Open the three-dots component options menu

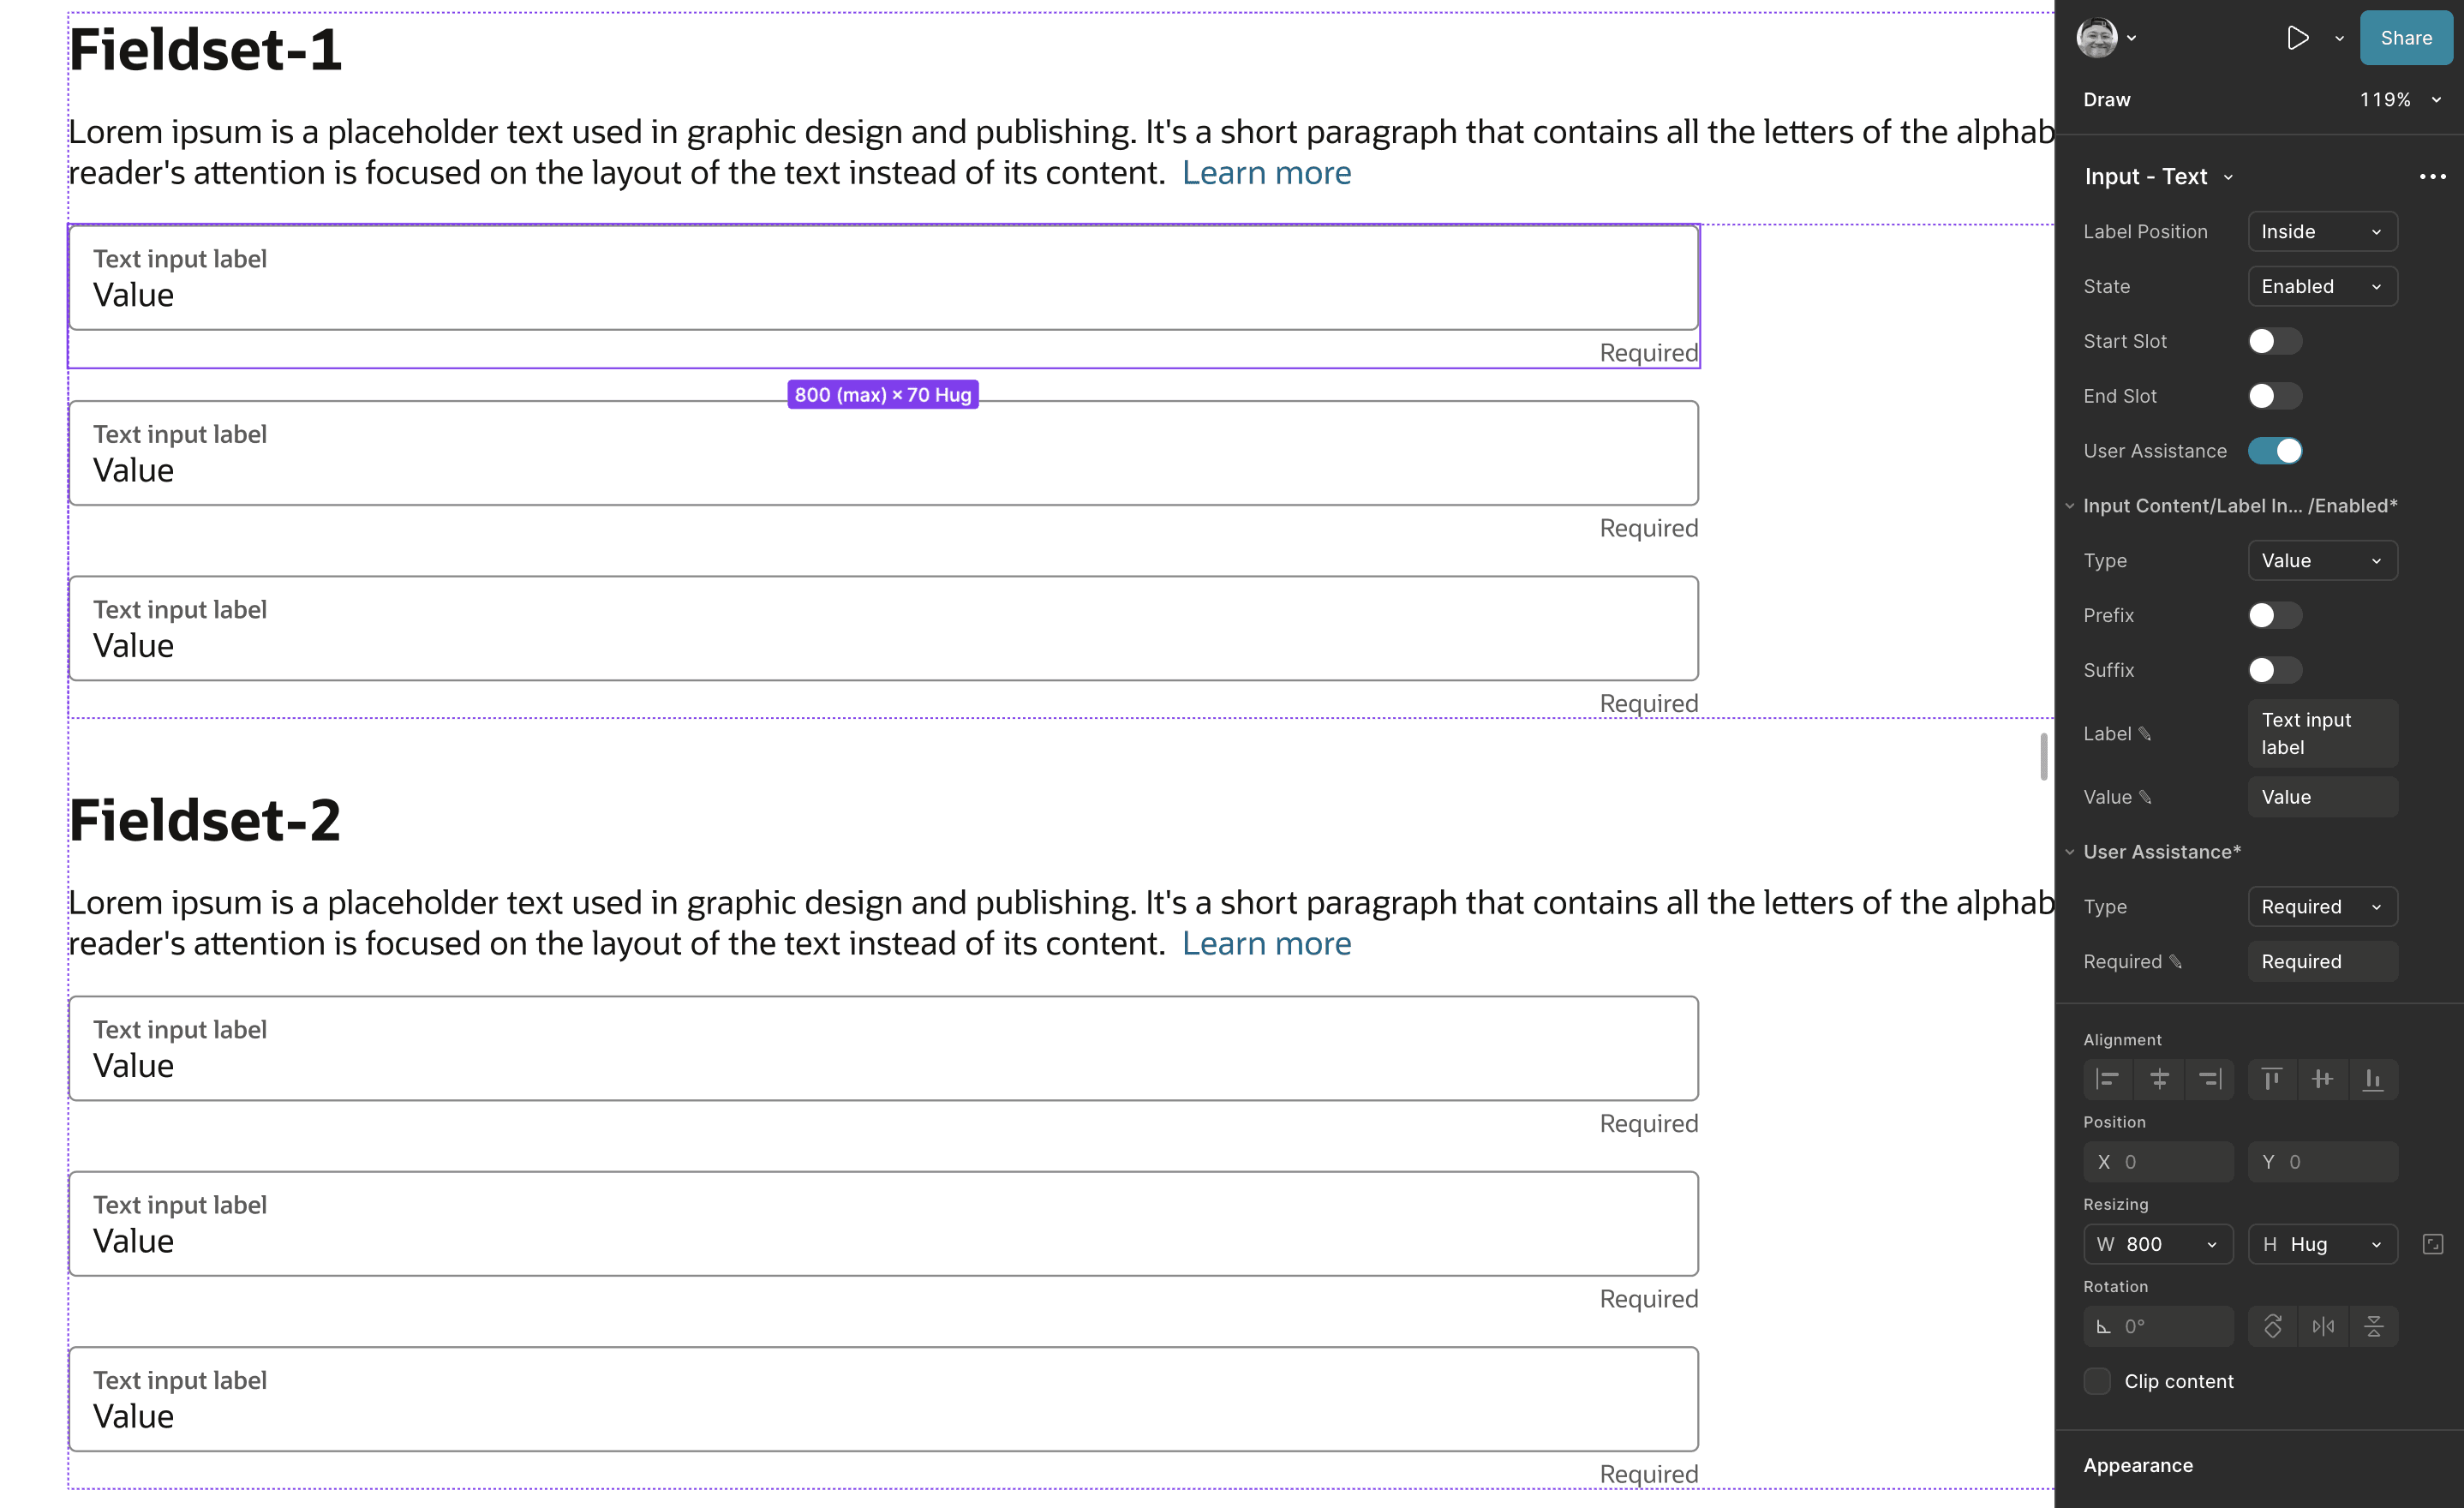pos(2432,177)
